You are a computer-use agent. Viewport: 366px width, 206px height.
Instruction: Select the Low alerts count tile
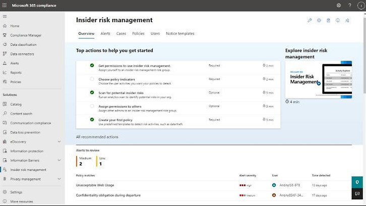point(101,161)
